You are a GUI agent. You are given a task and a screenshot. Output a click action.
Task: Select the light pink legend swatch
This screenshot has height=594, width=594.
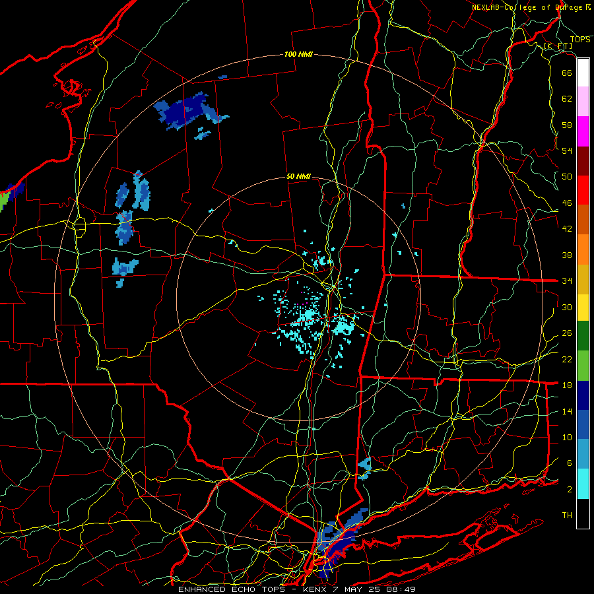(583, 102)
